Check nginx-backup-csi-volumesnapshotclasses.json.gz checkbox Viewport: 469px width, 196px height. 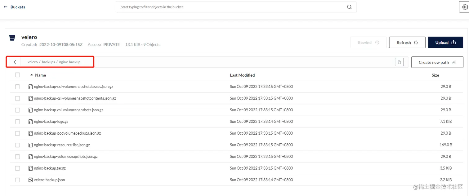point(17,87)
